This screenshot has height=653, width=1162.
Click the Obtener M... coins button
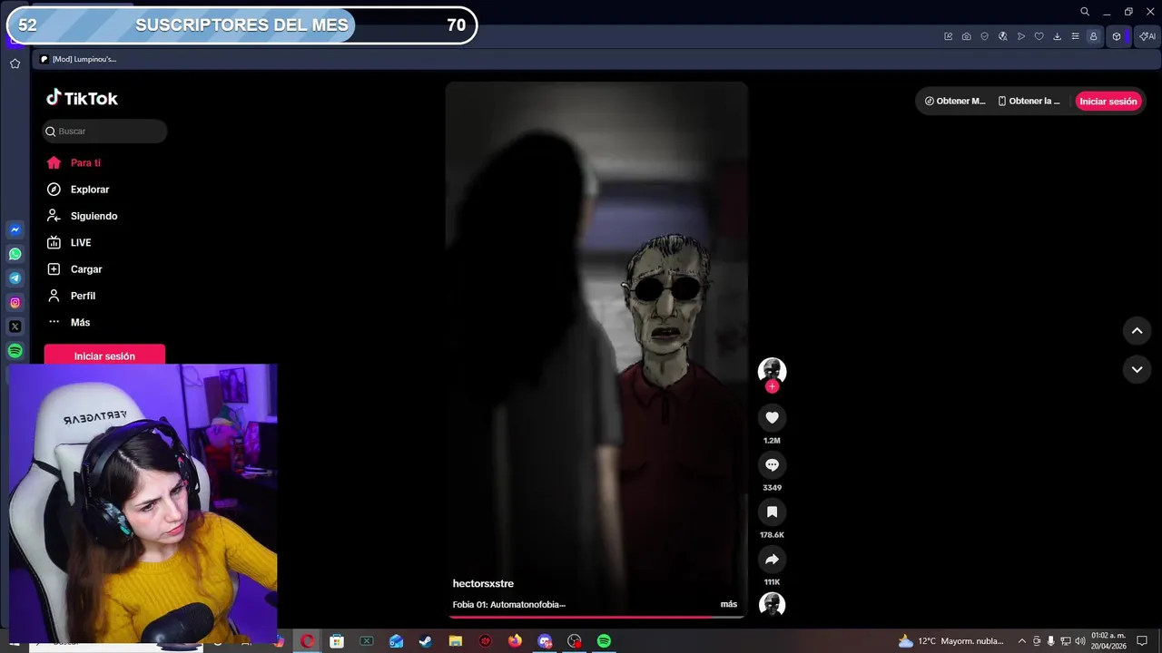(954, 102)
